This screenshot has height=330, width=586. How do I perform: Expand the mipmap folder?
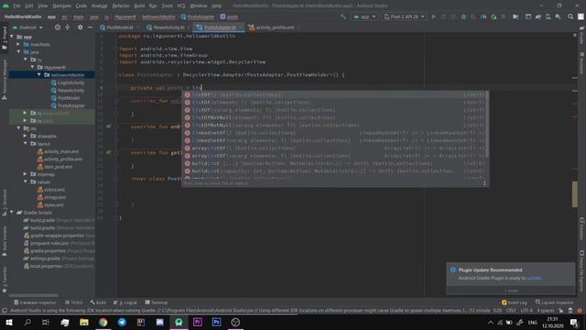click(x=25, y=174)
